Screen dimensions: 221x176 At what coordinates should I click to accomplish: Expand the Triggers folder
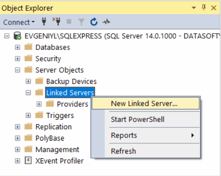tap(28, 116)
